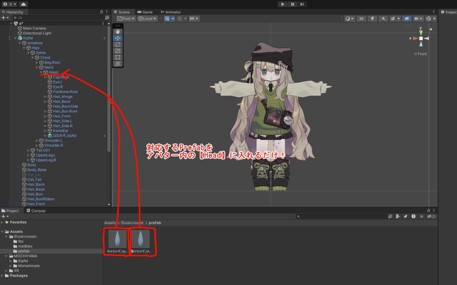Viewport: 457px width, 285px height.
Task: Open draw mode shading dropdown
Action: tap(349, 18)
